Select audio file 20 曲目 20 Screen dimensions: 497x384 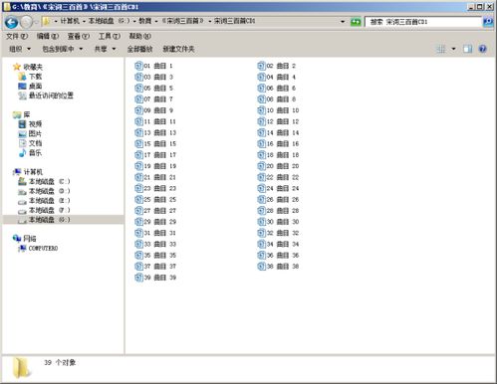(x=278, y=166)
